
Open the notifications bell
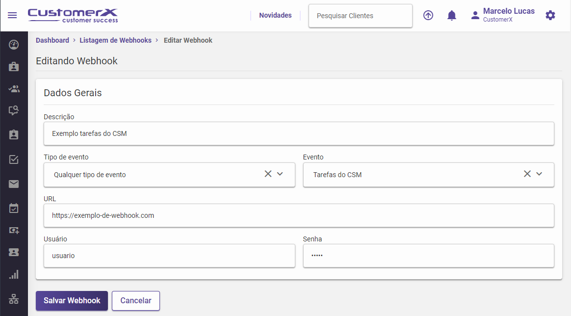[452, 16]
